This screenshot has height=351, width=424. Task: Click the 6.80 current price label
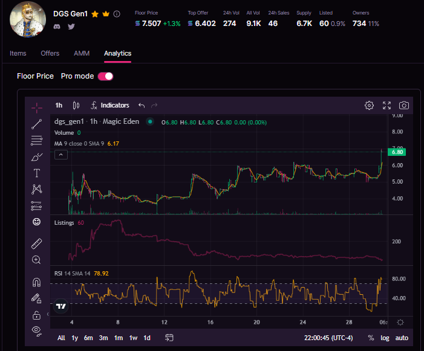(x=397, y=152)
